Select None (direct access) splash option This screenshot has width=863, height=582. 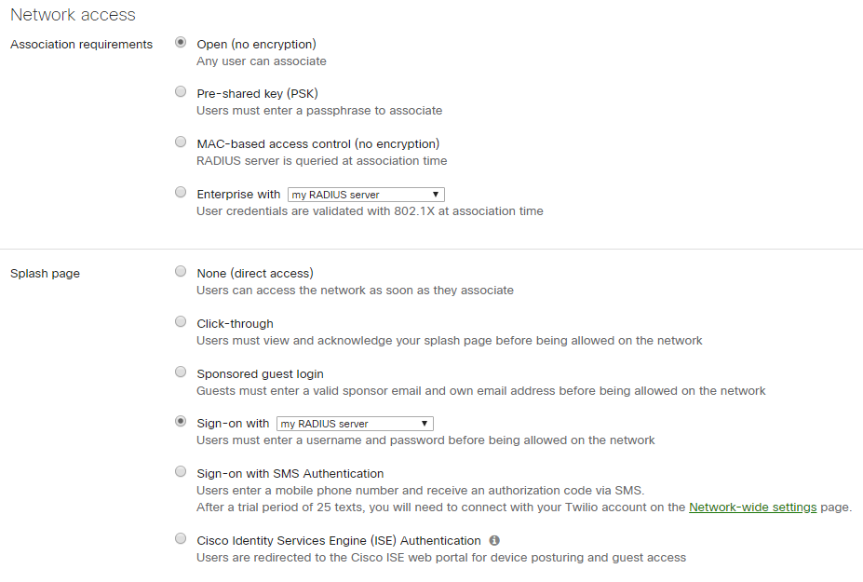click(x=181, y=271)
